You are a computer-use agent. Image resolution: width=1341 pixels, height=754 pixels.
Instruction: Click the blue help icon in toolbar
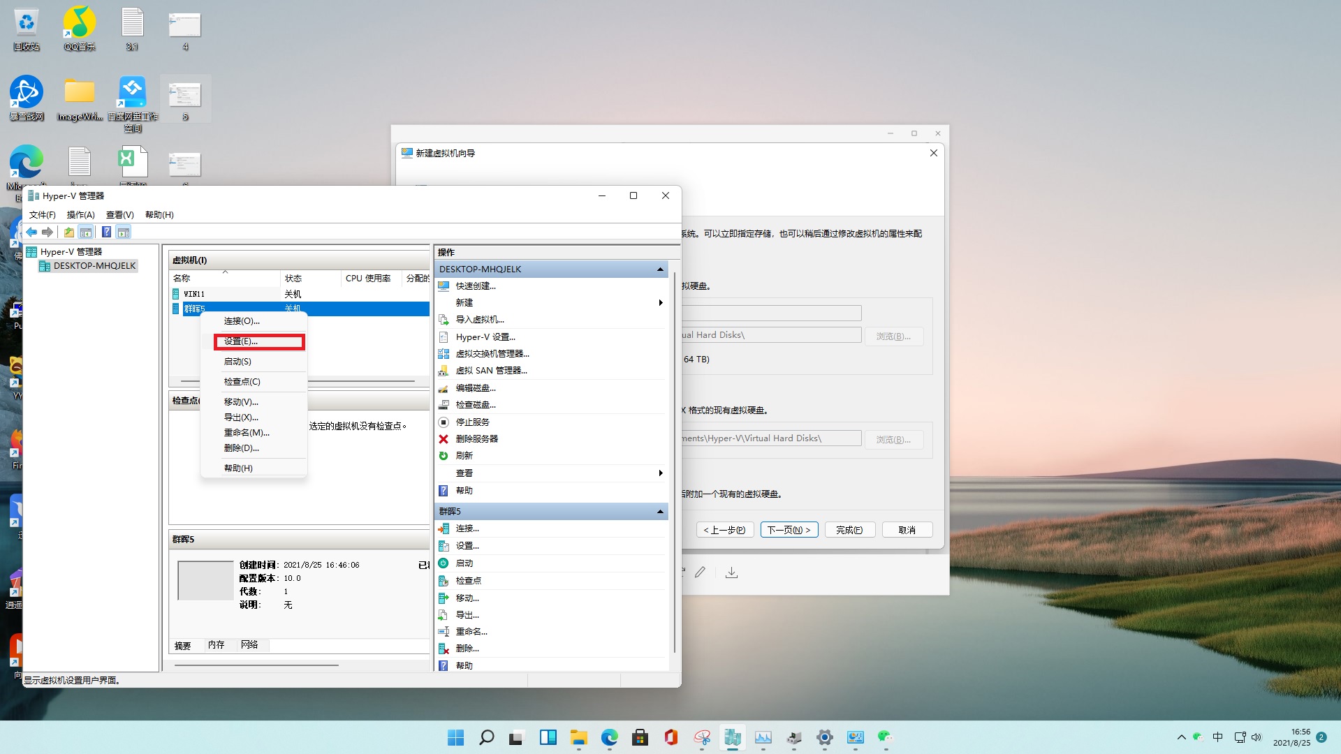point(106,232)
